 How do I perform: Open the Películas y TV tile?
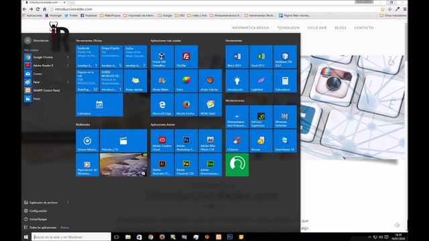123,141
